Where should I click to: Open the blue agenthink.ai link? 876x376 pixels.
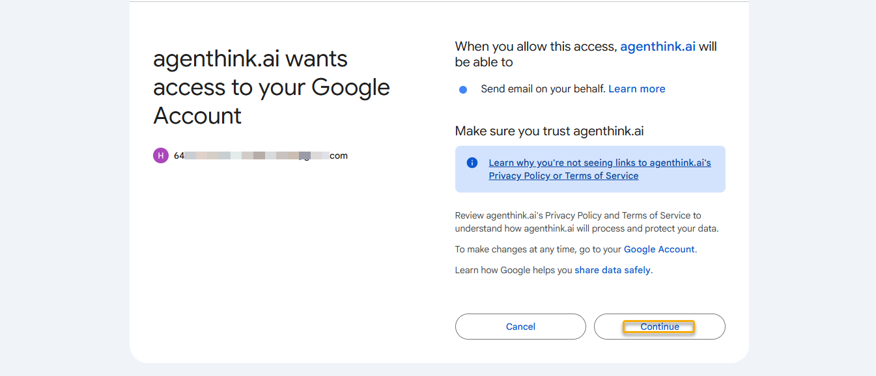[x=658, y=47]
